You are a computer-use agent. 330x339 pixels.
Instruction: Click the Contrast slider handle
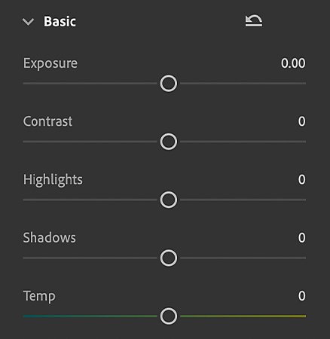pyautogui.click(x=169, y=142)
